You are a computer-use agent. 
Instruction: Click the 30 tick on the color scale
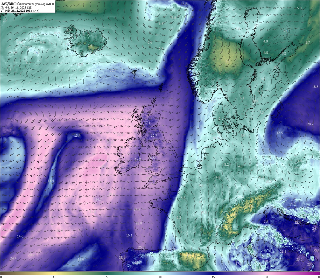(x=266, y=277)
